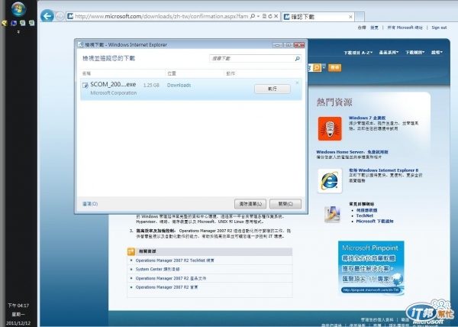Image resolution: width=458 pixels, height=327 pixels.
Task: Open the Windows Internet Explorer 8 link
Action: tap(383, 170)
